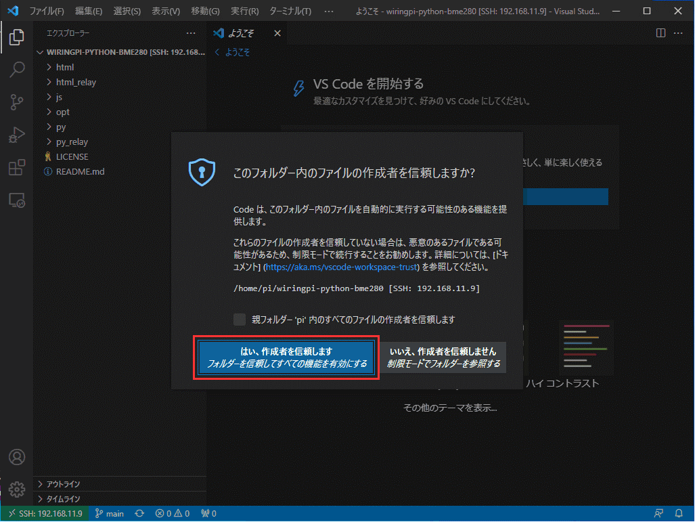
Task: Expand the html_relay folder
Action: [120, 82]
